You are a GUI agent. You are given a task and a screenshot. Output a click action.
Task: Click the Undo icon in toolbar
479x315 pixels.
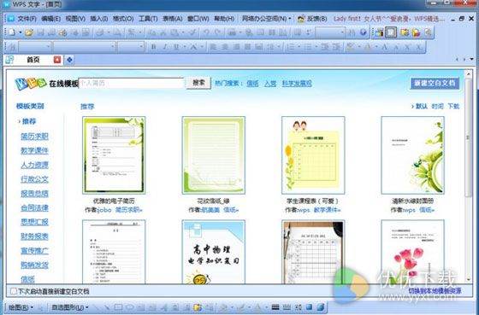[x=206, y=32]
